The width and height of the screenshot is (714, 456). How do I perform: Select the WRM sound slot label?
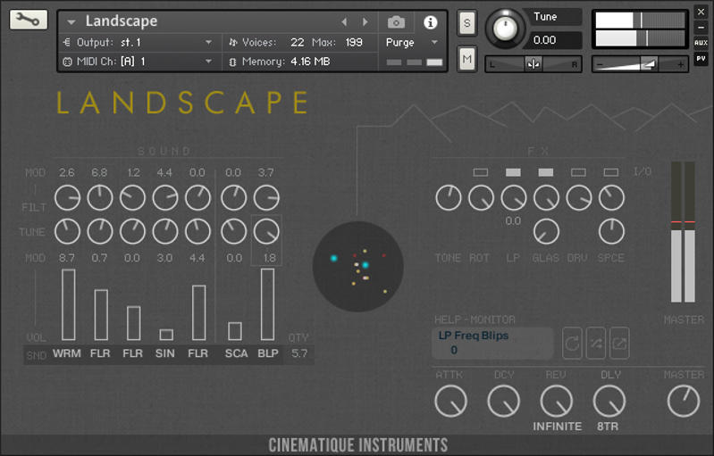(x=67, y=353)
